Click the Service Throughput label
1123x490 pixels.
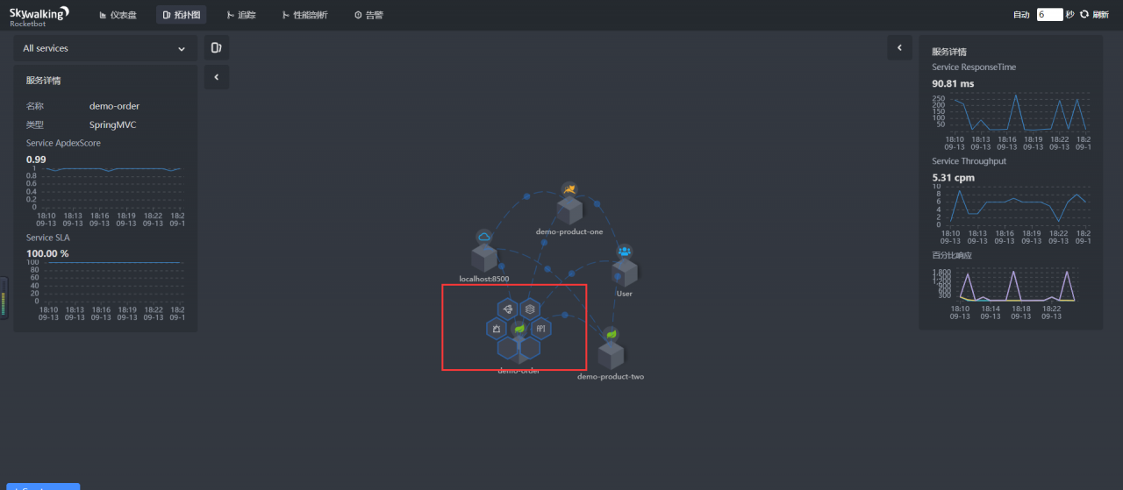click(969, 161)
